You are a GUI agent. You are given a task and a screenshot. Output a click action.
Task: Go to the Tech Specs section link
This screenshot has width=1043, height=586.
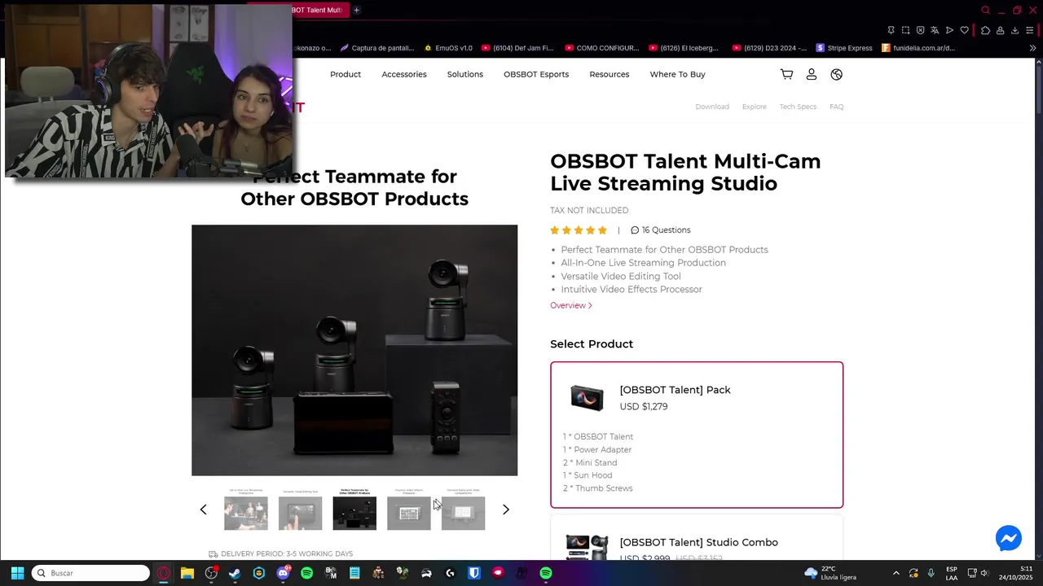pos(798,107)
